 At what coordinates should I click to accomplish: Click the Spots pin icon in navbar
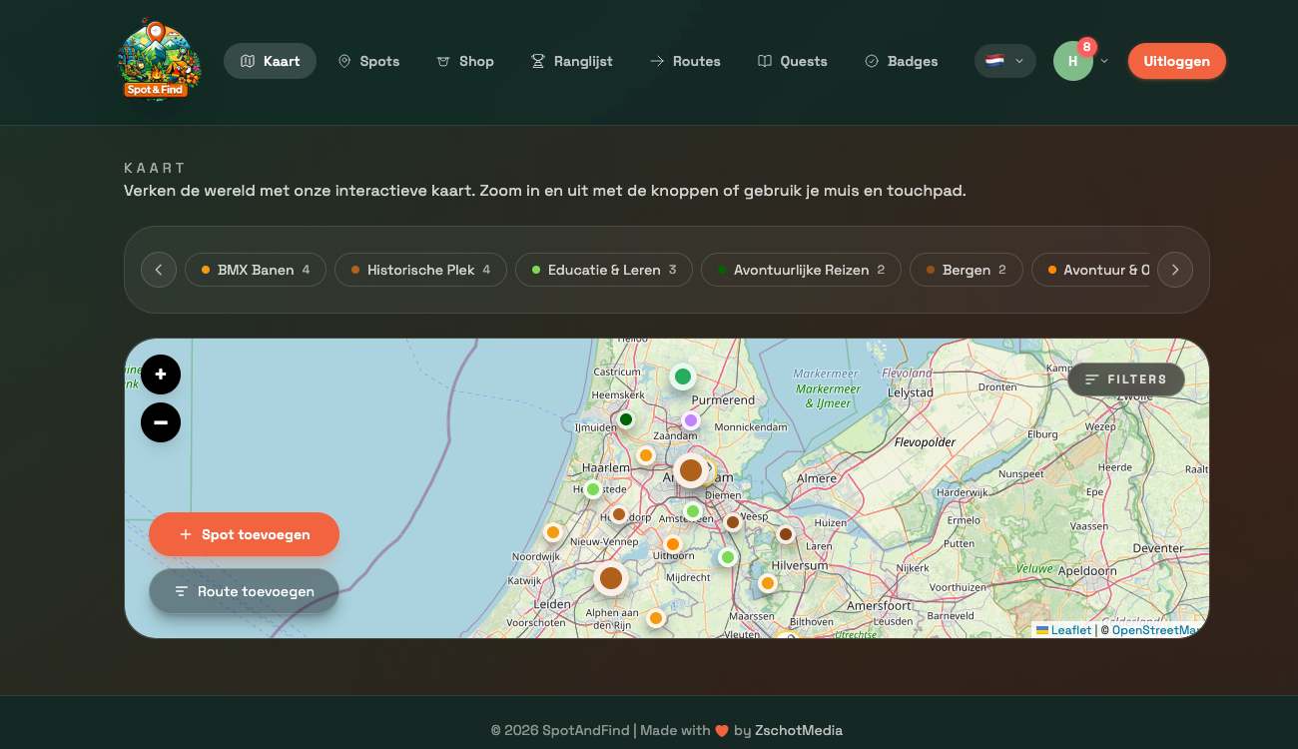[x=344, y=61]
